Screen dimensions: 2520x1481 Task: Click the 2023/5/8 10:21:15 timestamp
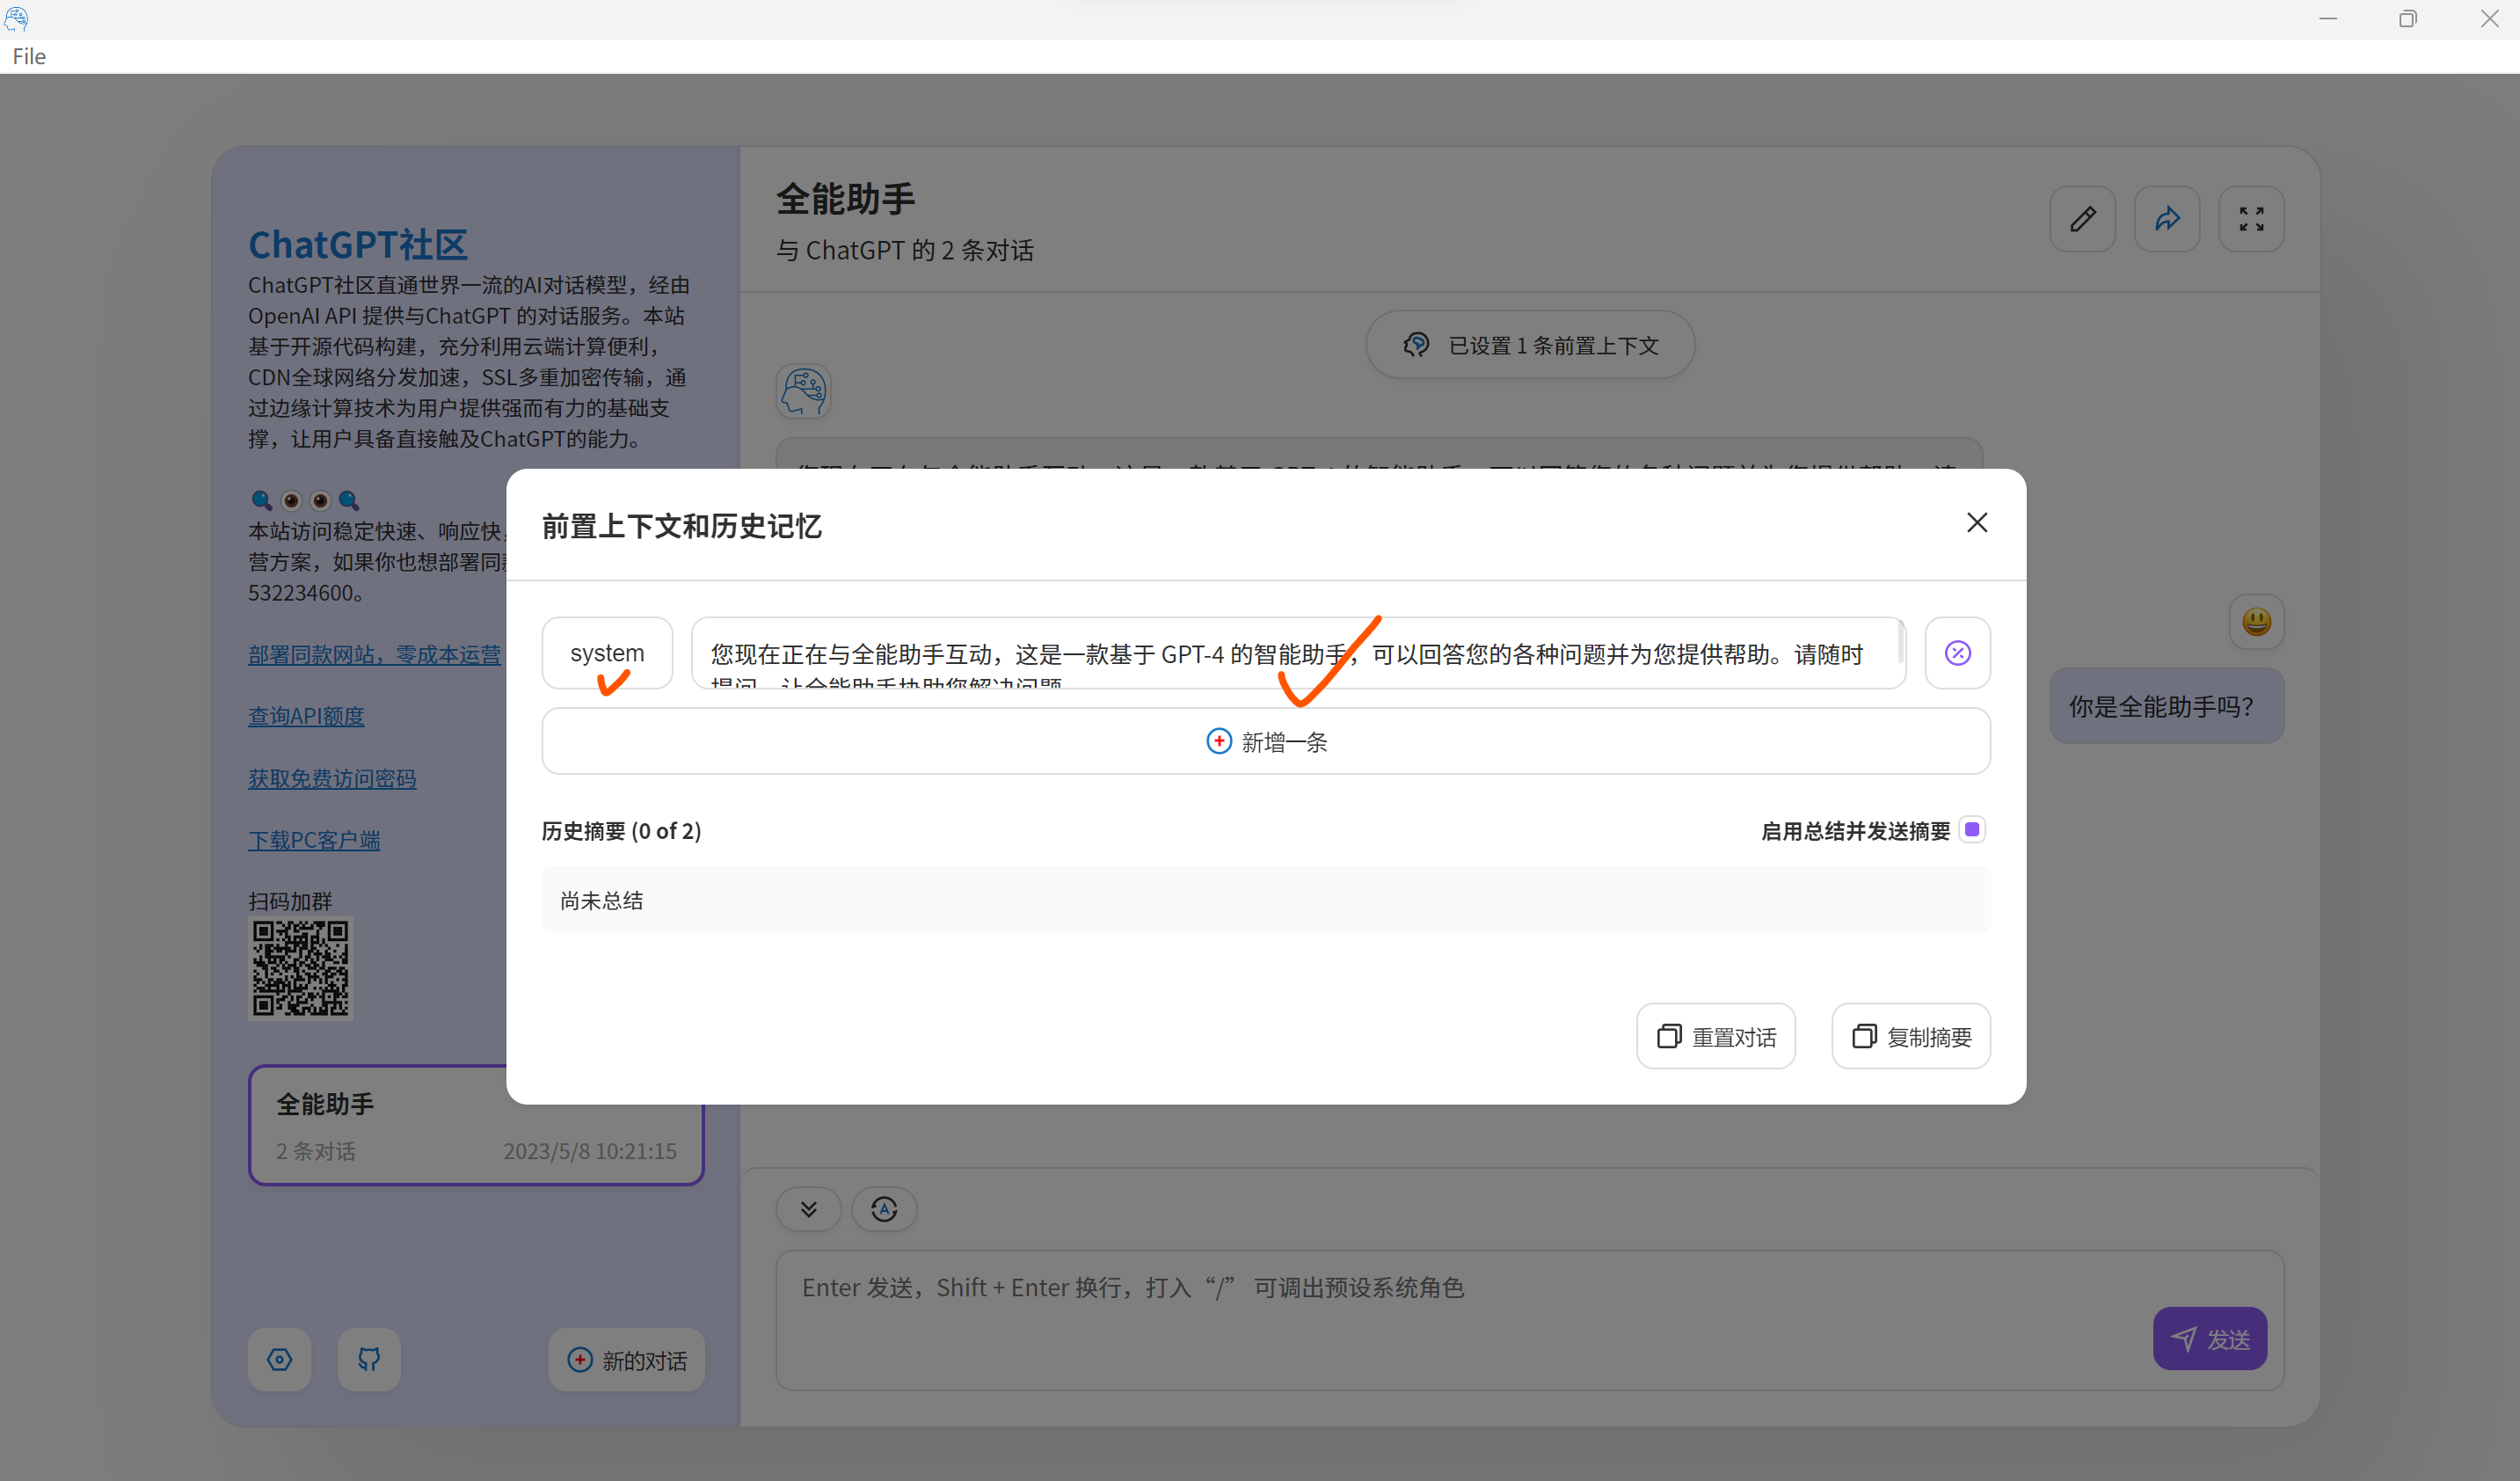click(590, 1151)
